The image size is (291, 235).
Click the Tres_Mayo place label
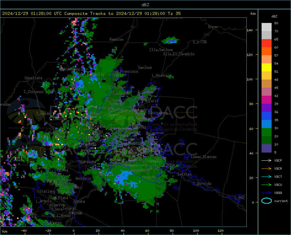(117, 87)
